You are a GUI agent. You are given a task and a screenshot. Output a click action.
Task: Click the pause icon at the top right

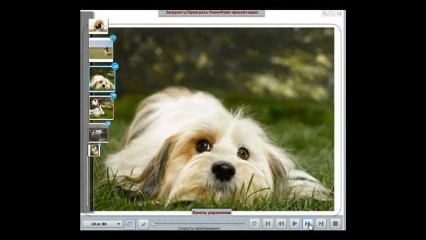[339, 13]
